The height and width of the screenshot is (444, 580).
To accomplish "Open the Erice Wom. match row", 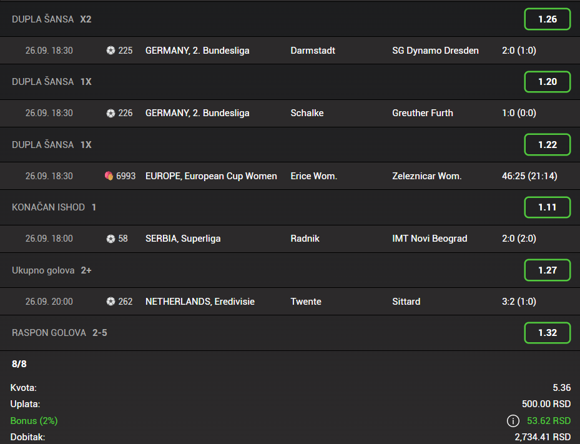I will 290,175.
